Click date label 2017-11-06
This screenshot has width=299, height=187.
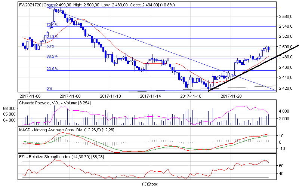click(x=30, y=96)
